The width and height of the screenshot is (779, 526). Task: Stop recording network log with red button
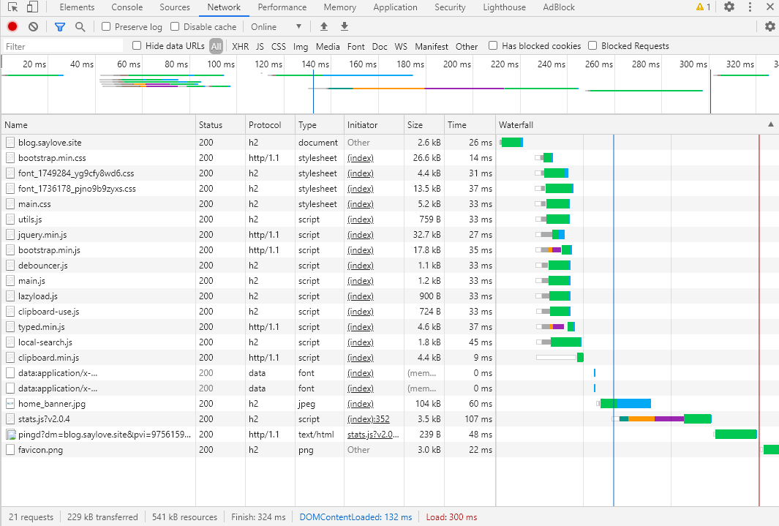pos(12,27)
